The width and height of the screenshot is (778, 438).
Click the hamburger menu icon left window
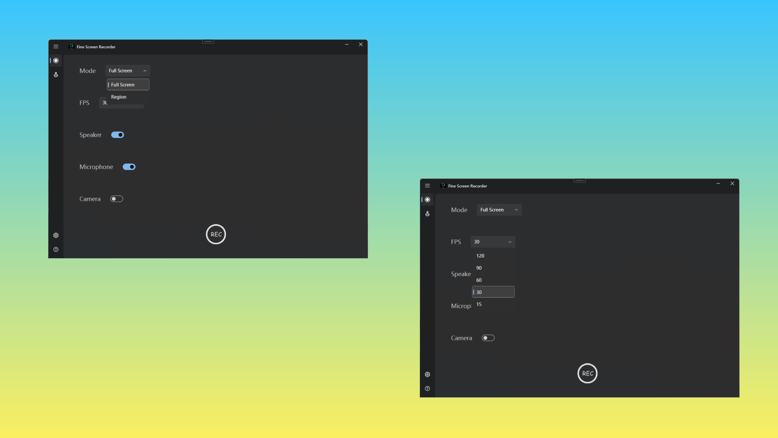pos(56,47)
